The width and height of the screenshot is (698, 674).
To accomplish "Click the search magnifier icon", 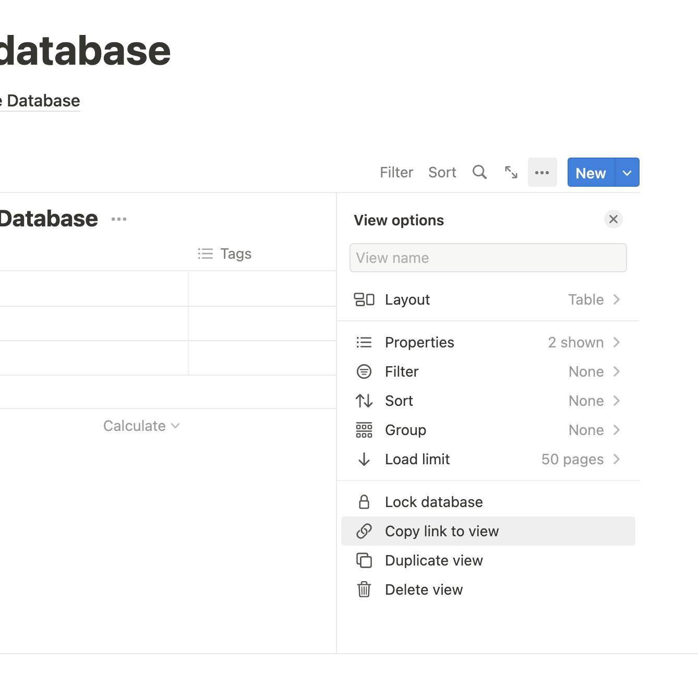I will pyautogui.click(x=479, y=172).
